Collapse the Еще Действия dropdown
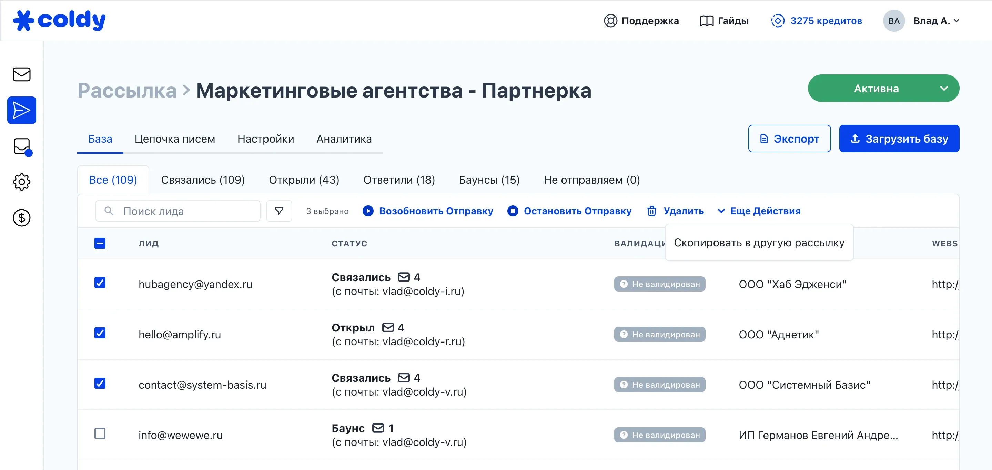This screenshot has width=992, height=470. pyautogui.click(x=759, y=211)
